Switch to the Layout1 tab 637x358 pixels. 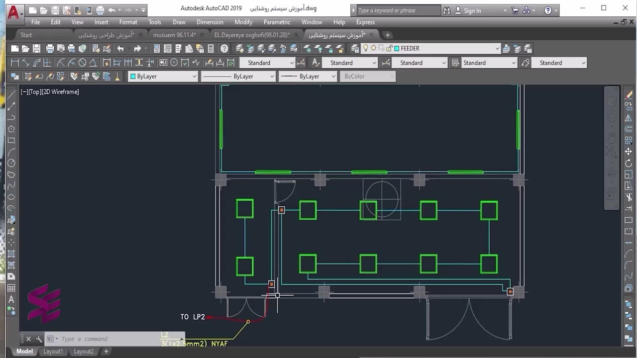pyautogui.click(x=53, y=351)
